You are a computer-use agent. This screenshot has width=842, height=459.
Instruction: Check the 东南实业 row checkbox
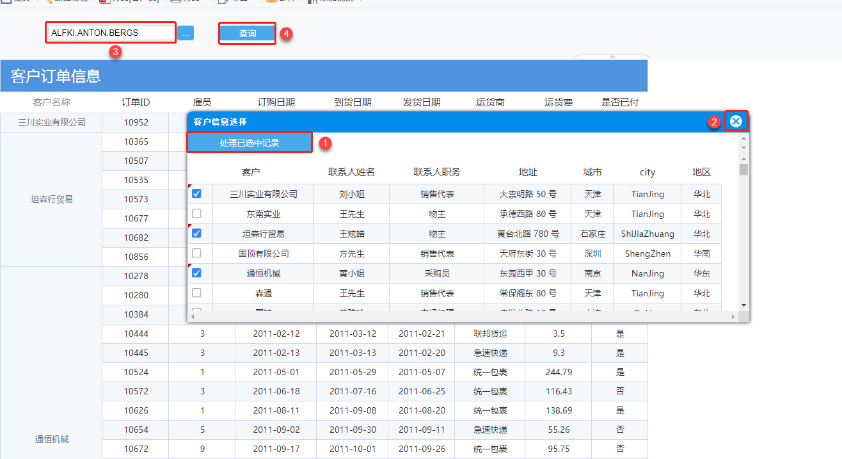(197, 213)
